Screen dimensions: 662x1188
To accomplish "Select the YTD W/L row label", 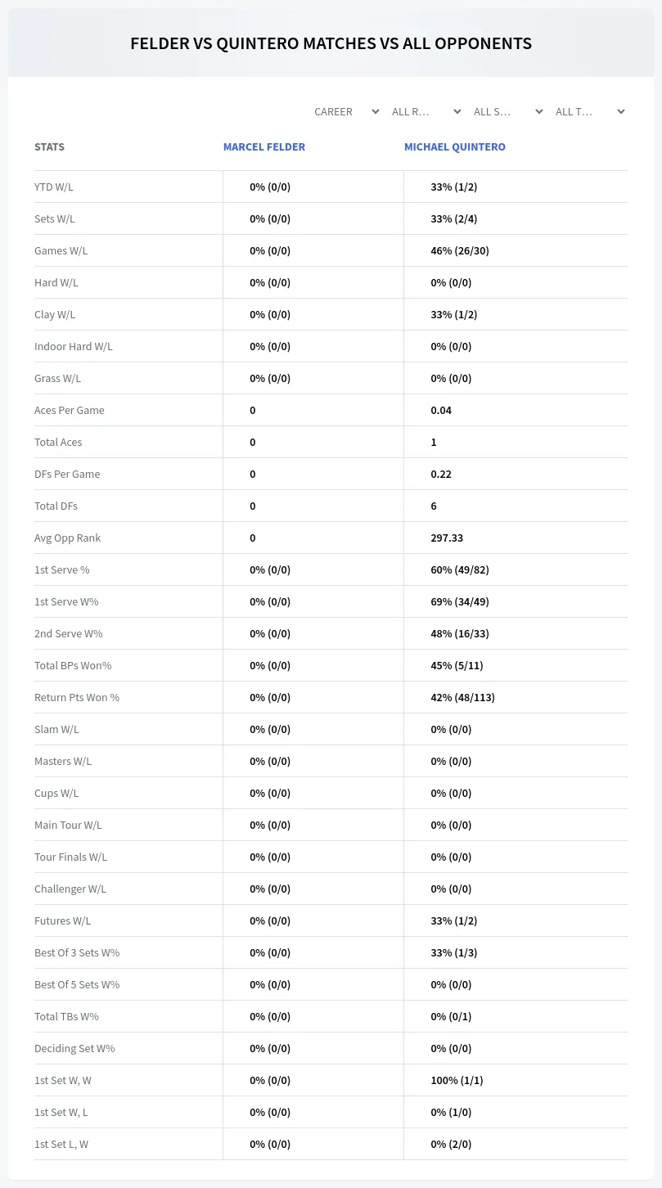I will click(x=54, y=187).
